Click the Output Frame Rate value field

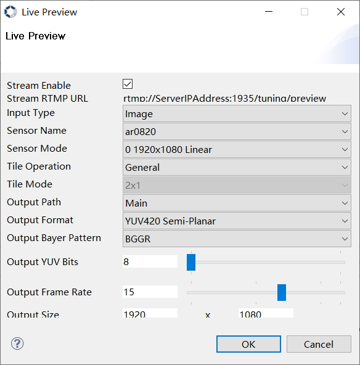coord(150,292)
